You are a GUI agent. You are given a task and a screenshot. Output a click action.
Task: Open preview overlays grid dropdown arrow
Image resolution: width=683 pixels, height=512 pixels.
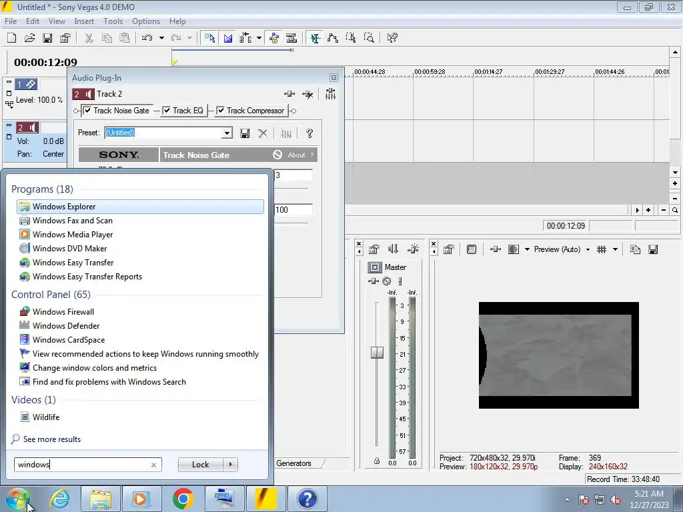click(615, 249)
